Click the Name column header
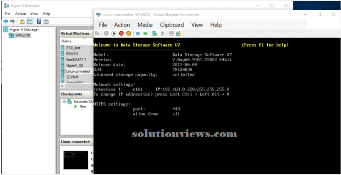Viewport: 341px width, 175px height. coord(67,41)
